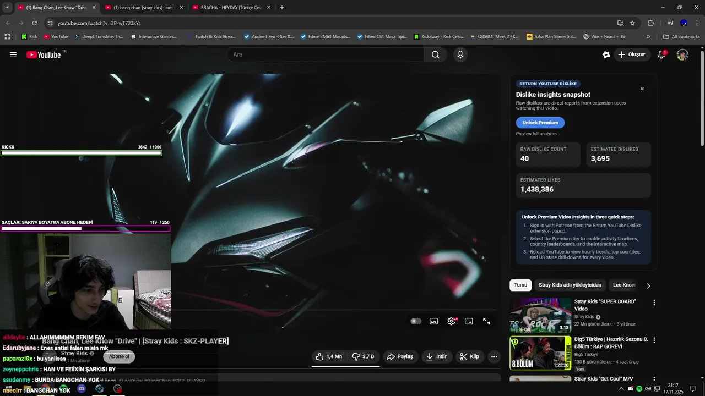Start voice search with the microphone
This screenshot has height=396, width=705.
pos(460,54)
